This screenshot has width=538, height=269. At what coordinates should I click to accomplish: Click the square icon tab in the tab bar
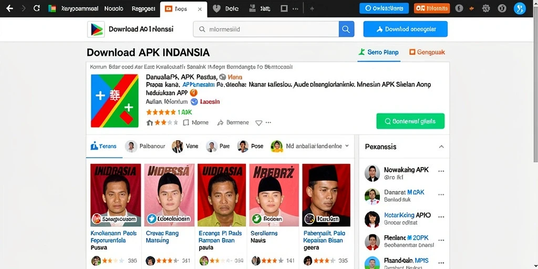[284, 8]
